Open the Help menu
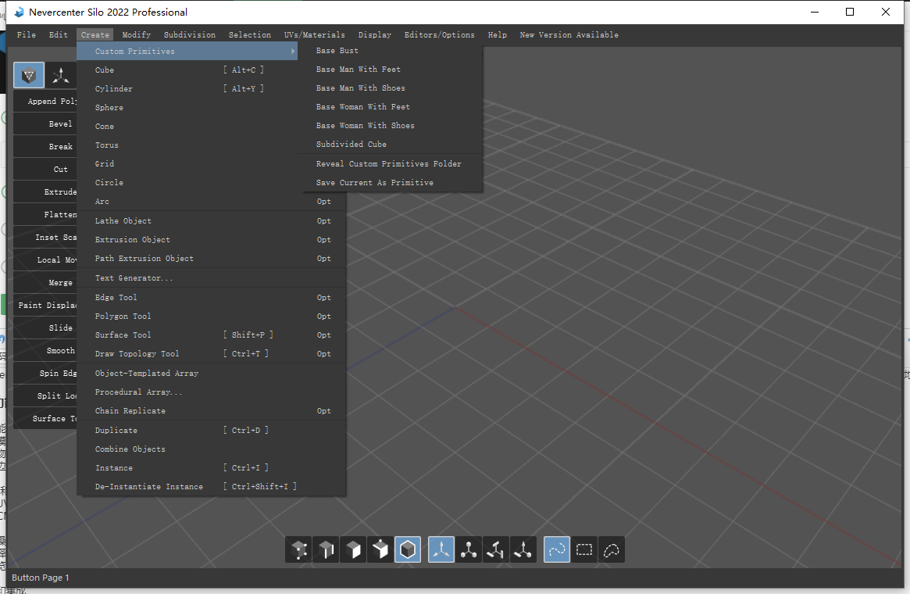Image resolution: width=910 pixels, height=594 pixels. (x=498, y=35)
